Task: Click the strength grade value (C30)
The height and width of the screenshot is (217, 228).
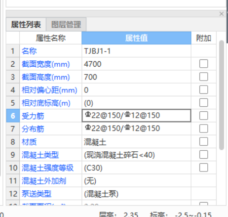Action: [93, 168]
